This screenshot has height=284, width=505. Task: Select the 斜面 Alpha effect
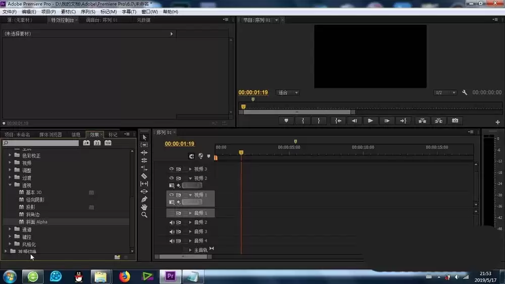click(36, 222)
